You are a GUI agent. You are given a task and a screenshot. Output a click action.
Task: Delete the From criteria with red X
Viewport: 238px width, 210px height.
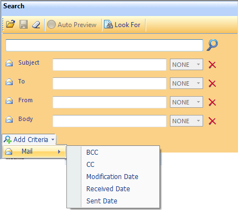click(212, 102)
